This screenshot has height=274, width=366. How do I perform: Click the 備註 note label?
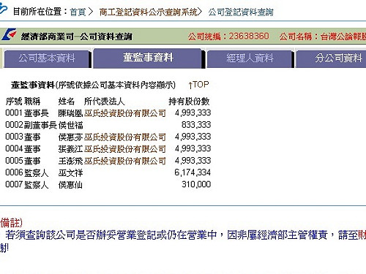click(11, 223)
